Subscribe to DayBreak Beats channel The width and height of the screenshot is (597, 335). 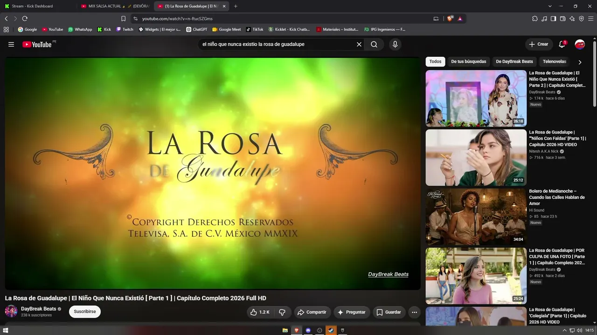click(x=85, y=312)
